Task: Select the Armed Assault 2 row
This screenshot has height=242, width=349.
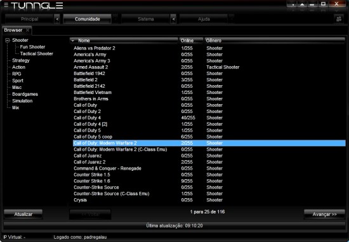Action: 209,67
